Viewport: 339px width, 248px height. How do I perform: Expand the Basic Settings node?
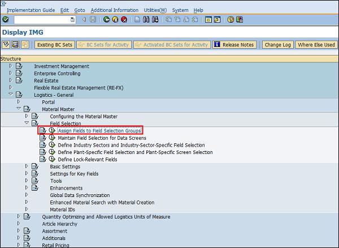point(25,167)
